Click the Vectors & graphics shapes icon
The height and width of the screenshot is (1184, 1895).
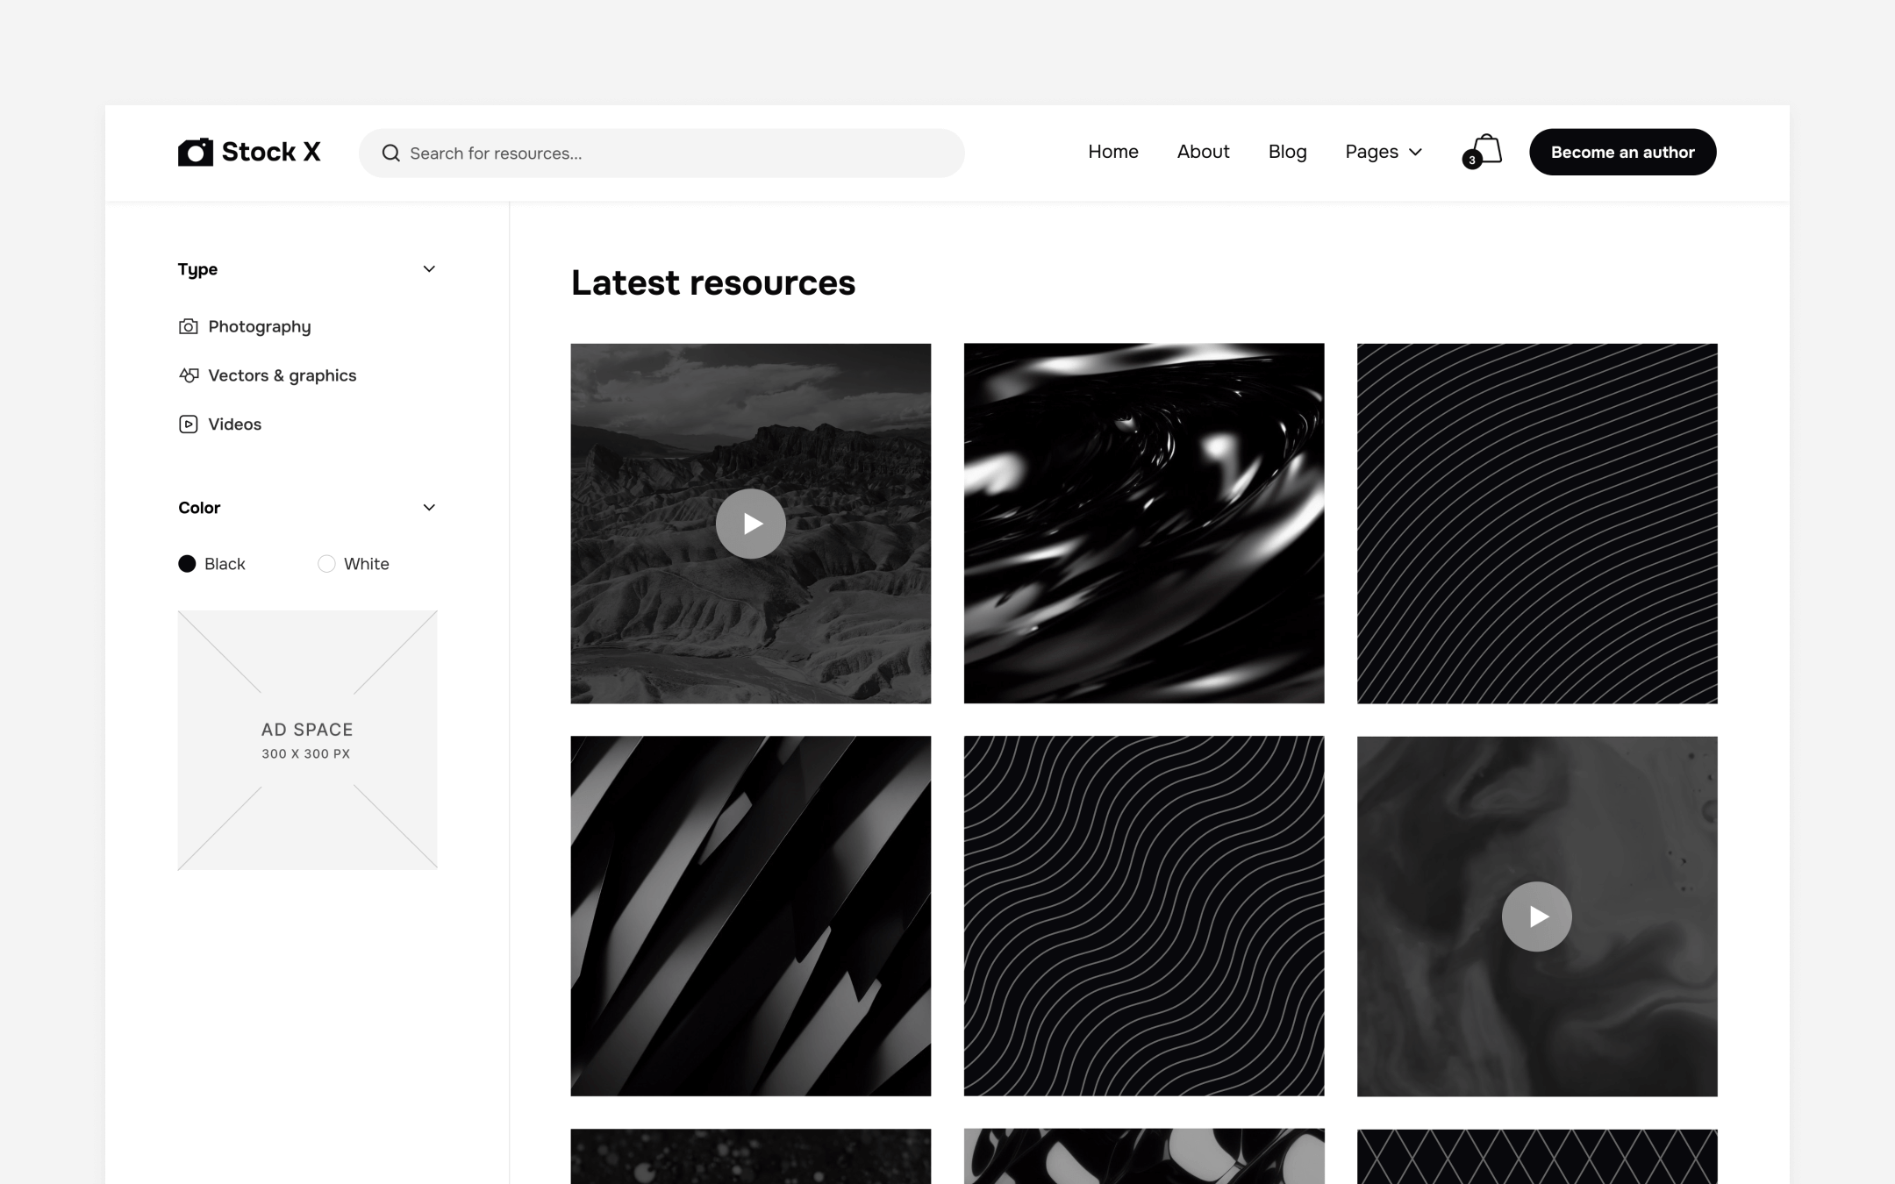click(x=188, y=375)
